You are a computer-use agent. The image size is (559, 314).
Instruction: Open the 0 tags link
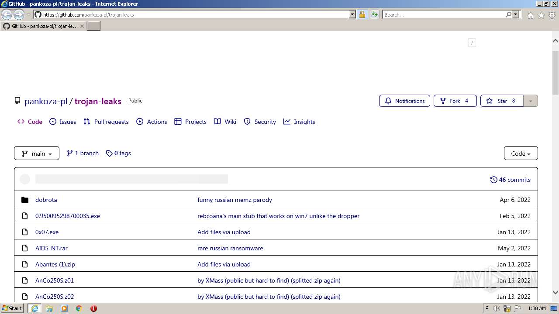(118, 153)
